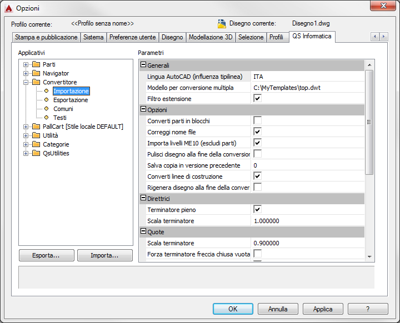
Task: Click the Navigator folder icon
Action: tap(36, 73)
